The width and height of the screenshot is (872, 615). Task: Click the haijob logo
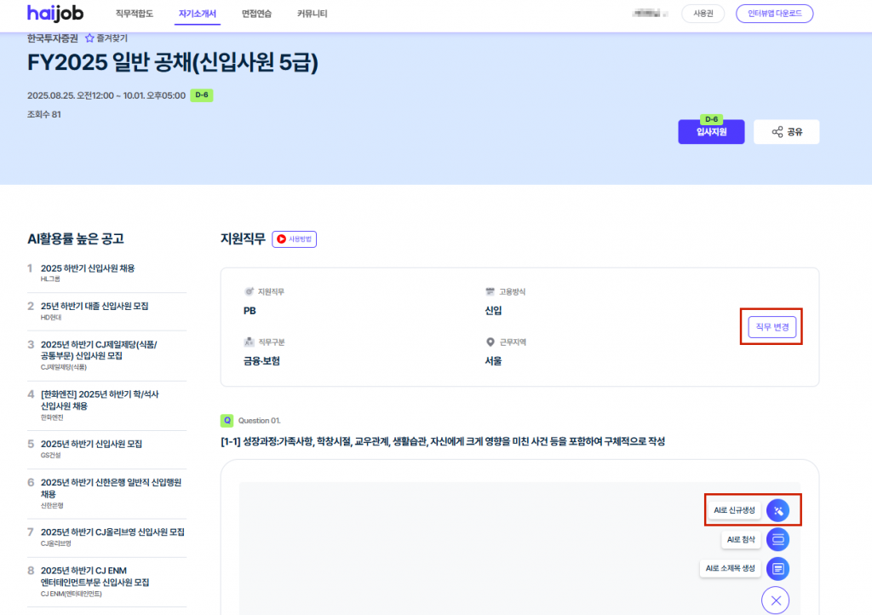(54, 14)
